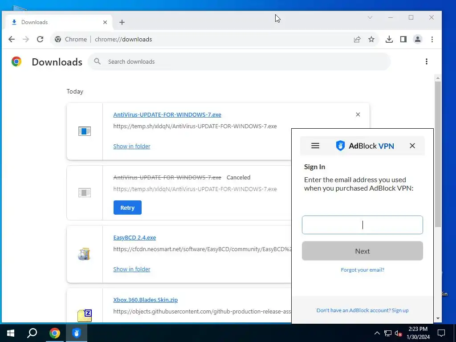Close the AdBlock VPN panel
The height and width of the screenshot is (342, 456).
(x=412, y=146)
